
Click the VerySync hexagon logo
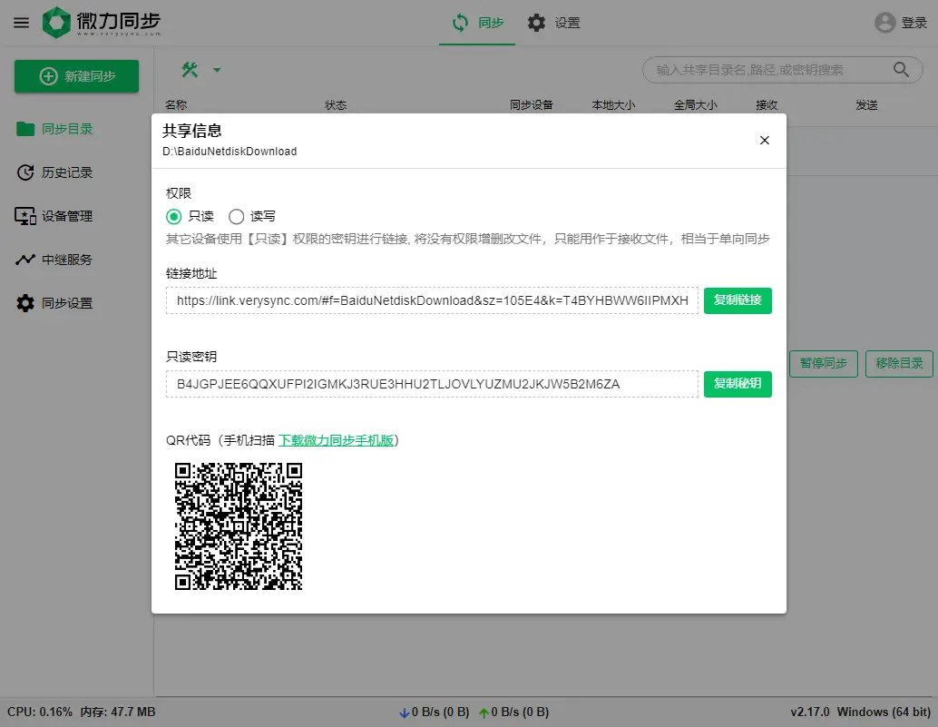click(56, 23)
